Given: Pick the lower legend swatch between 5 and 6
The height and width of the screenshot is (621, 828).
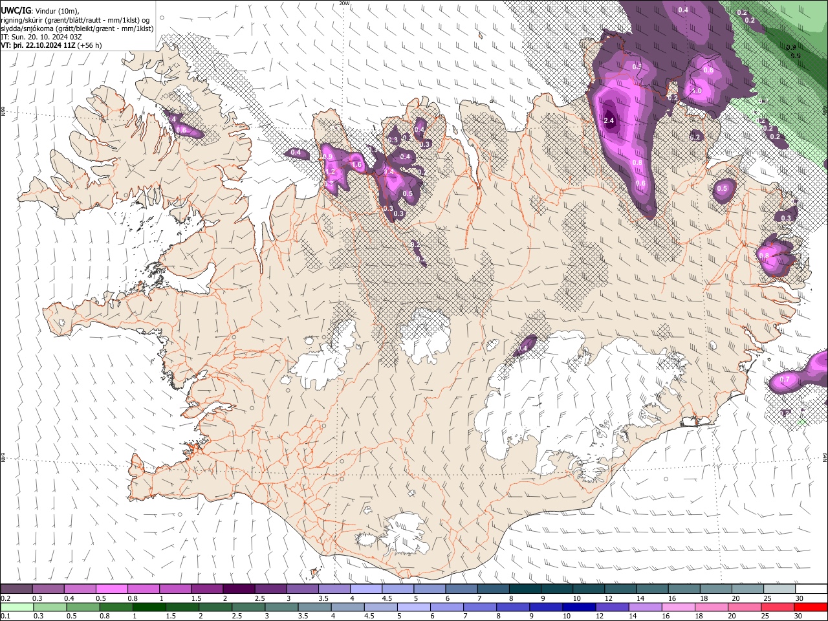Looking at the screenshot, I should point(414,607).
